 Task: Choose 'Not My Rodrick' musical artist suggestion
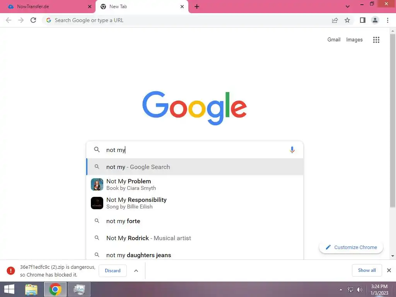tap(195, 238)
